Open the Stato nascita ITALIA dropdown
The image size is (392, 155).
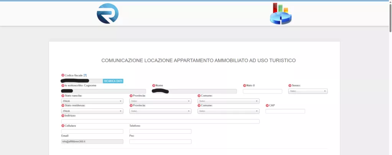click(92, 101)
